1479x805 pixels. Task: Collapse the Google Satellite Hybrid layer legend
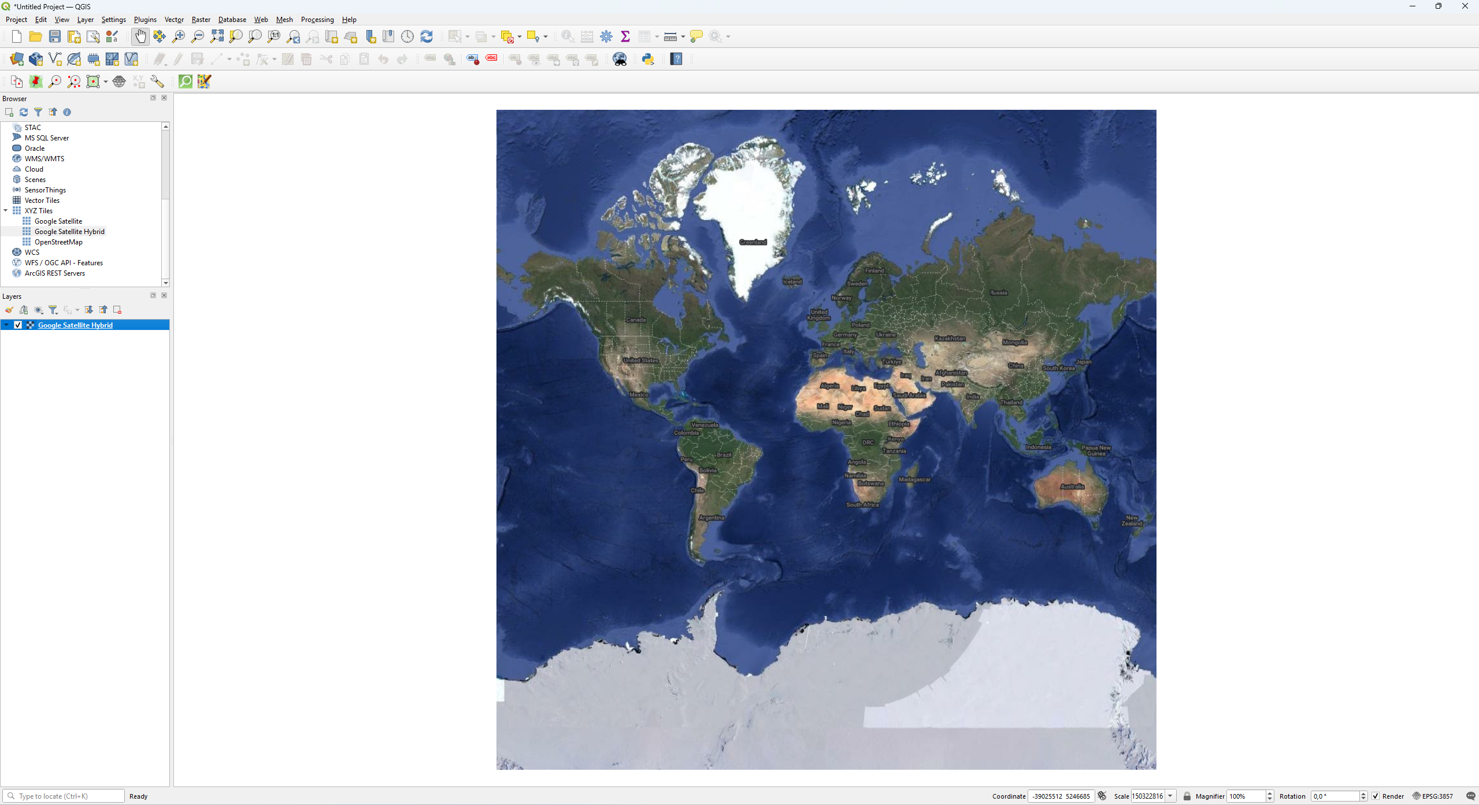coord(6,325)
